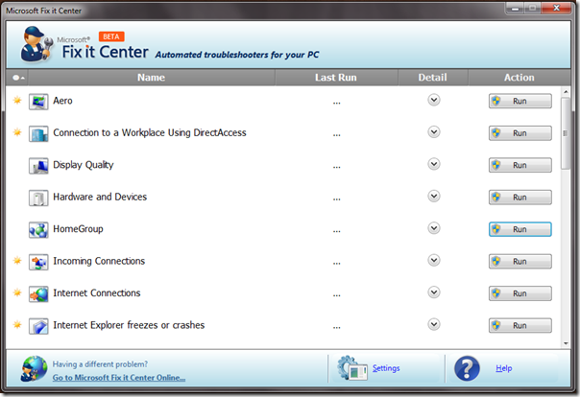This screenshot has height=397, width=580.
Task: Select the Hardware and Devices text
Action: point(100,197)
